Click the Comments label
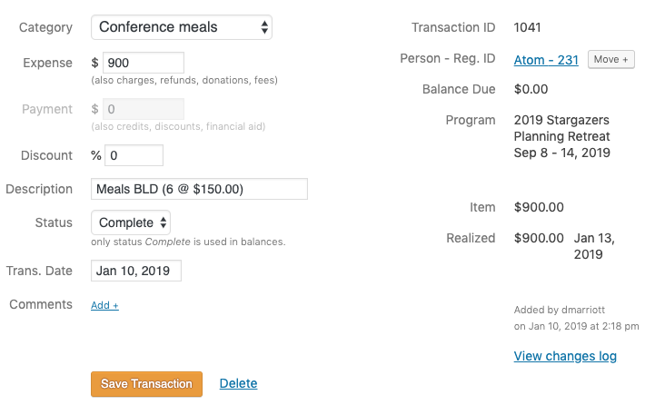Screen dimensions: 655x405 (41, 304)
